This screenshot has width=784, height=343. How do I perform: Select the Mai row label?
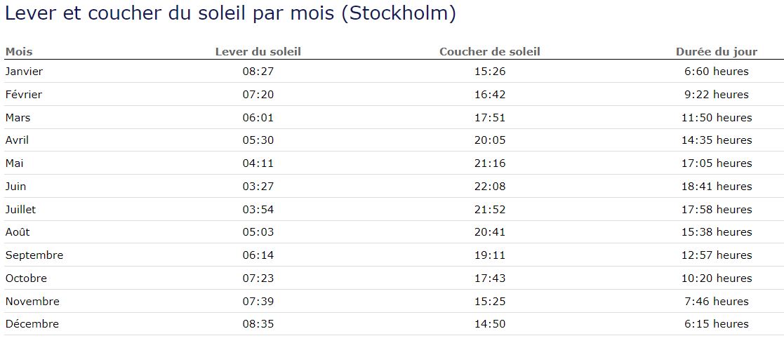pyautogui.click(x=15, y=163)
